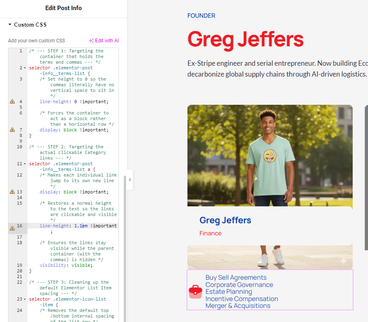Open the Incentive Compensation link
The width and height of the screenshot is (368, 322).
click(241, 299)
